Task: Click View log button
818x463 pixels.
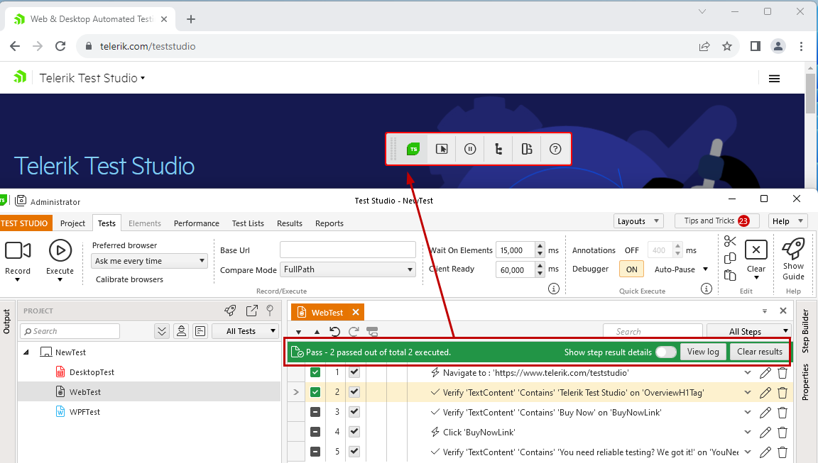Action: pyautogui.click(x=703, y=352)
